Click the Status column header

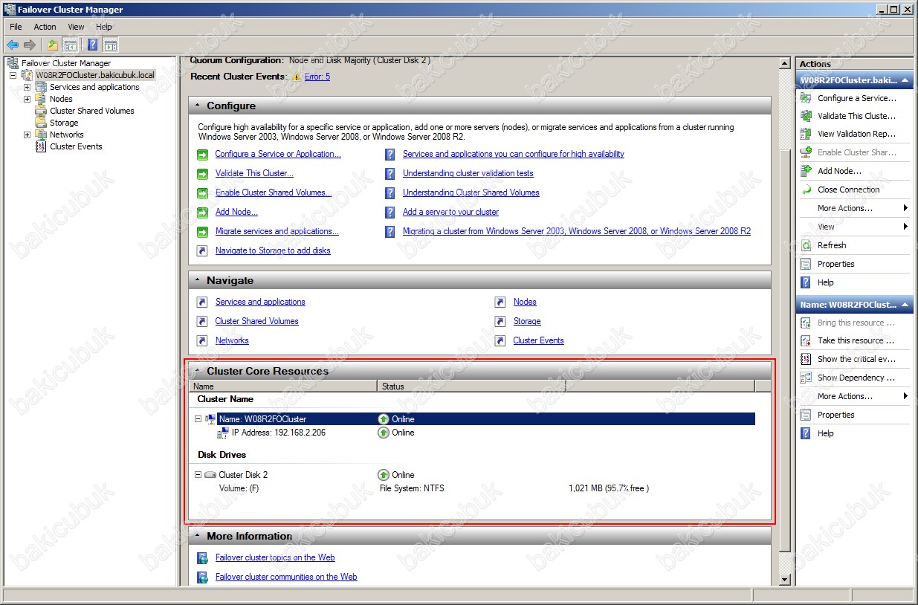(472, 386)
